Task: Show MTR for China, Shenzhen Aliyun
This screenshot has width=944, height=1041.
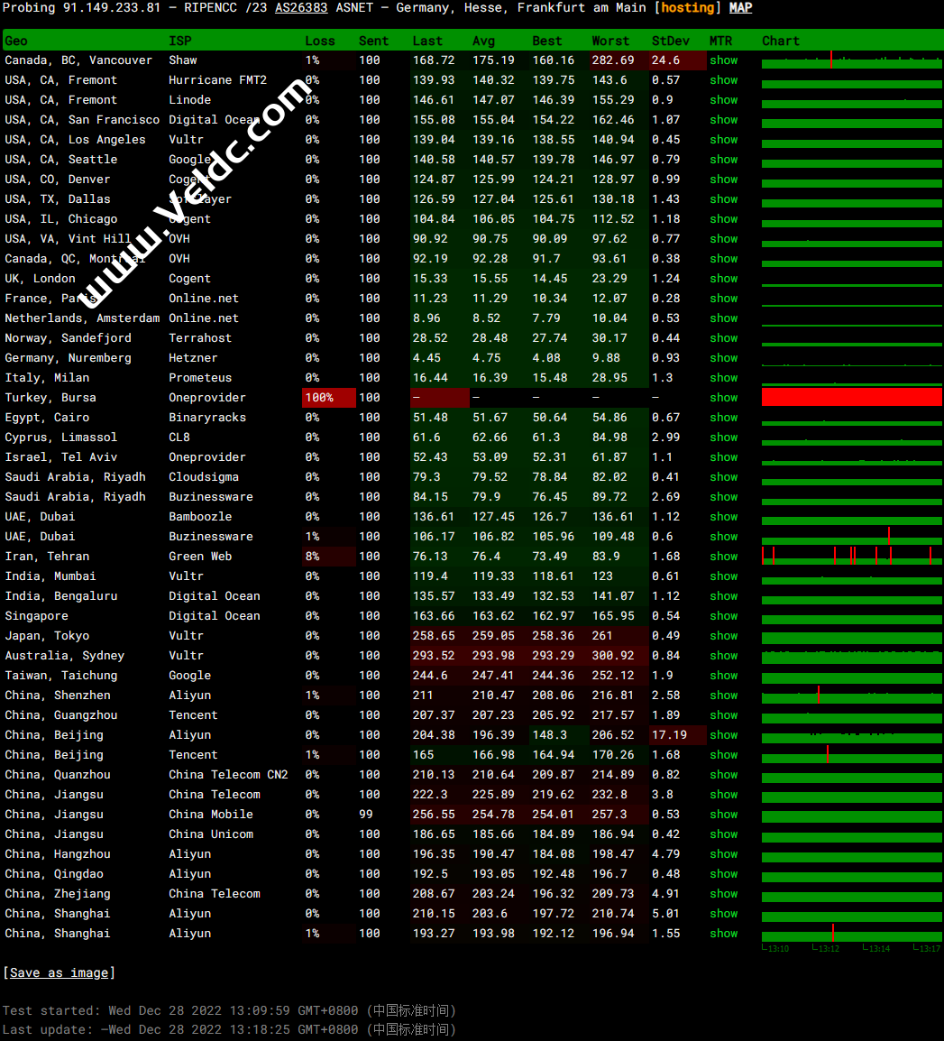Action: tap(723, 696)
